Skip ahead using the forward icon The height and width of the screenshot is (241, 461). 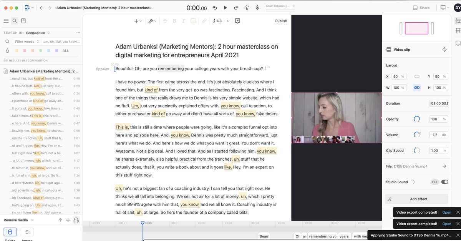[236, 8]
